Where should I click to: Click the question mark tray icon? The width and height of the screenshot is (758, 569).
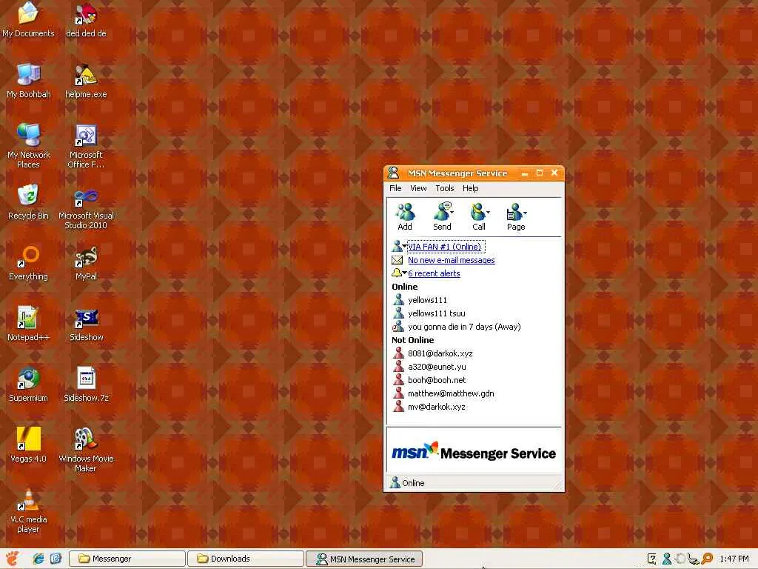pyautogui.click(x=651, y=559)
